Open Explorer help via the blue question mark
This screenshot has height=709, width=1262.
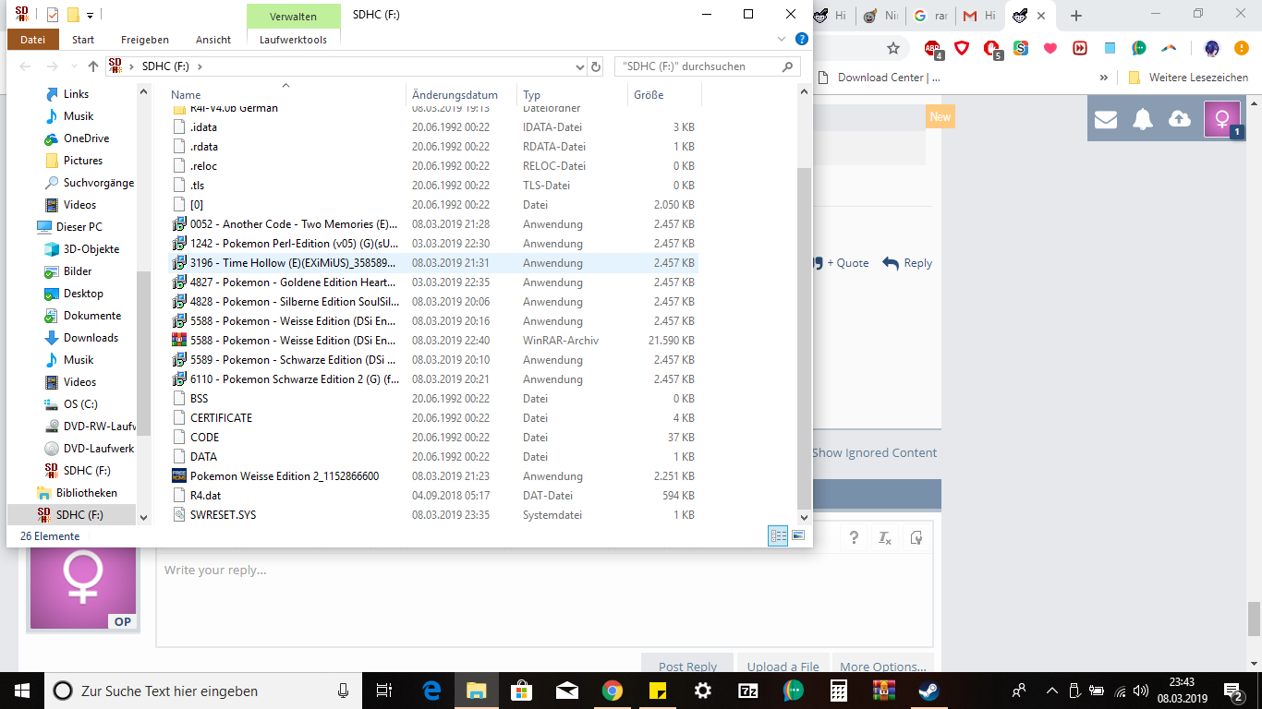pyautogui.click(x=802, y=39)
